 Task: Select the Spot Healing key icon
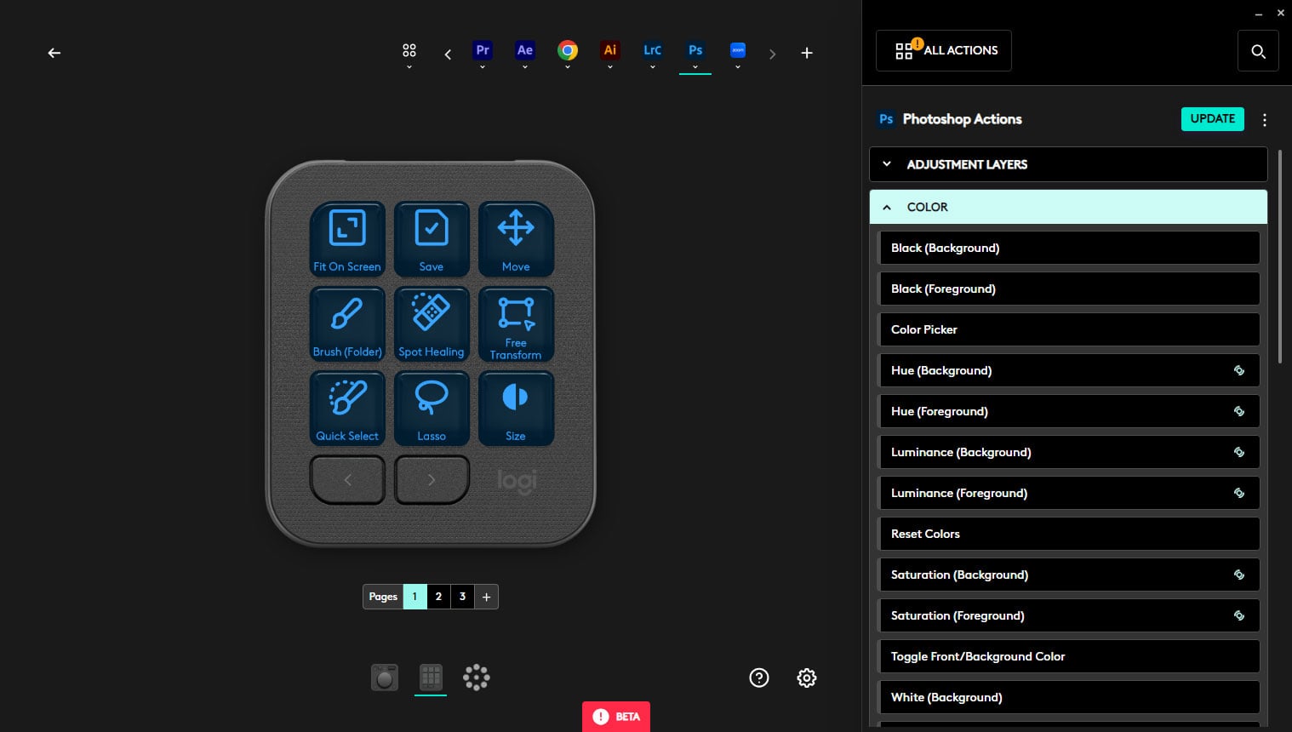432,312
